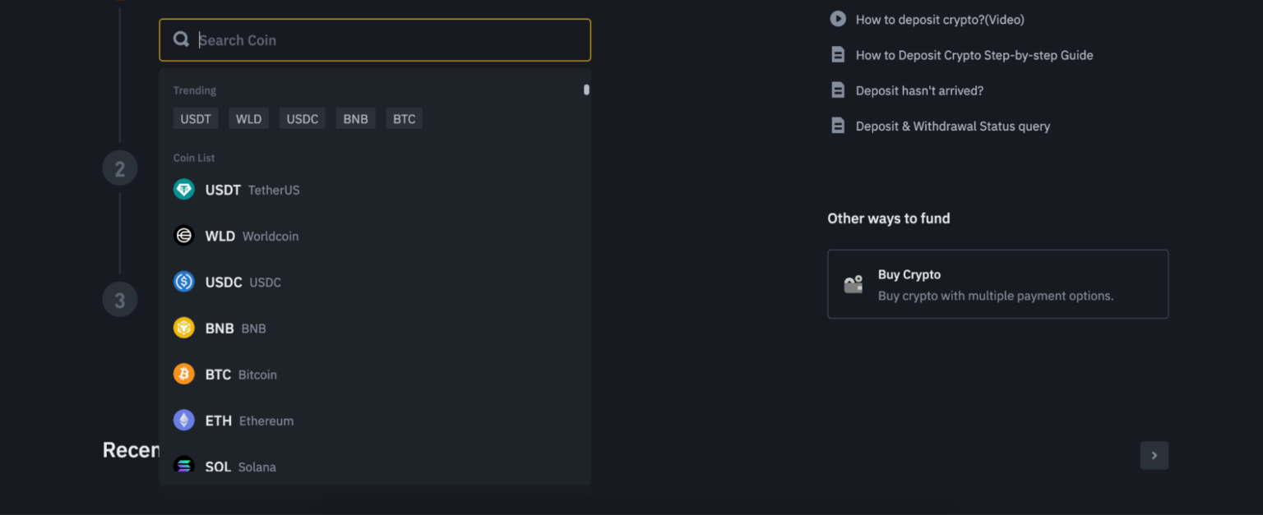Click the Ethereum coin logo
This screenshot has height=515, width=1263.
[183, 420]
